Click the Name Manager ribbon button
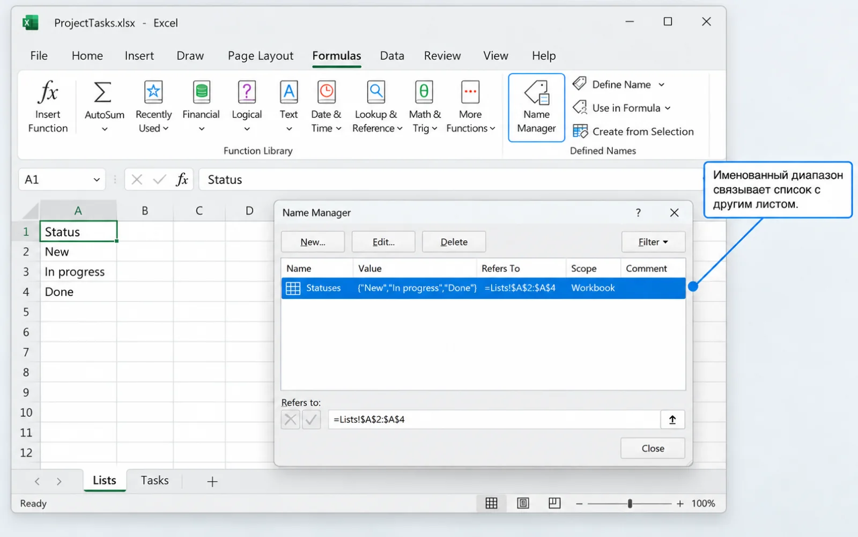Screen dimensions: 858x537 pos(536,108)
